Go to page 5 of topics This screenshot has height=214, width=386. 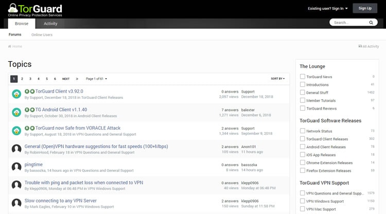47,79
